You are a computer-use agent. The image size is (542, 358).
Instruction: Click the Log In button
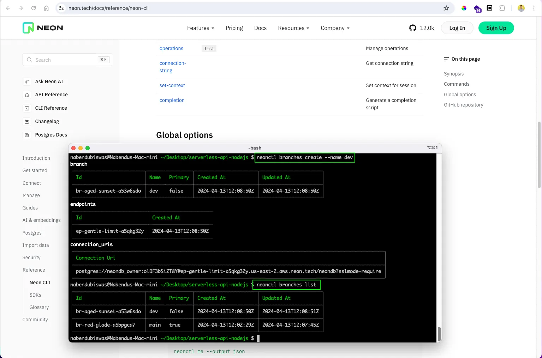point(457,28)
